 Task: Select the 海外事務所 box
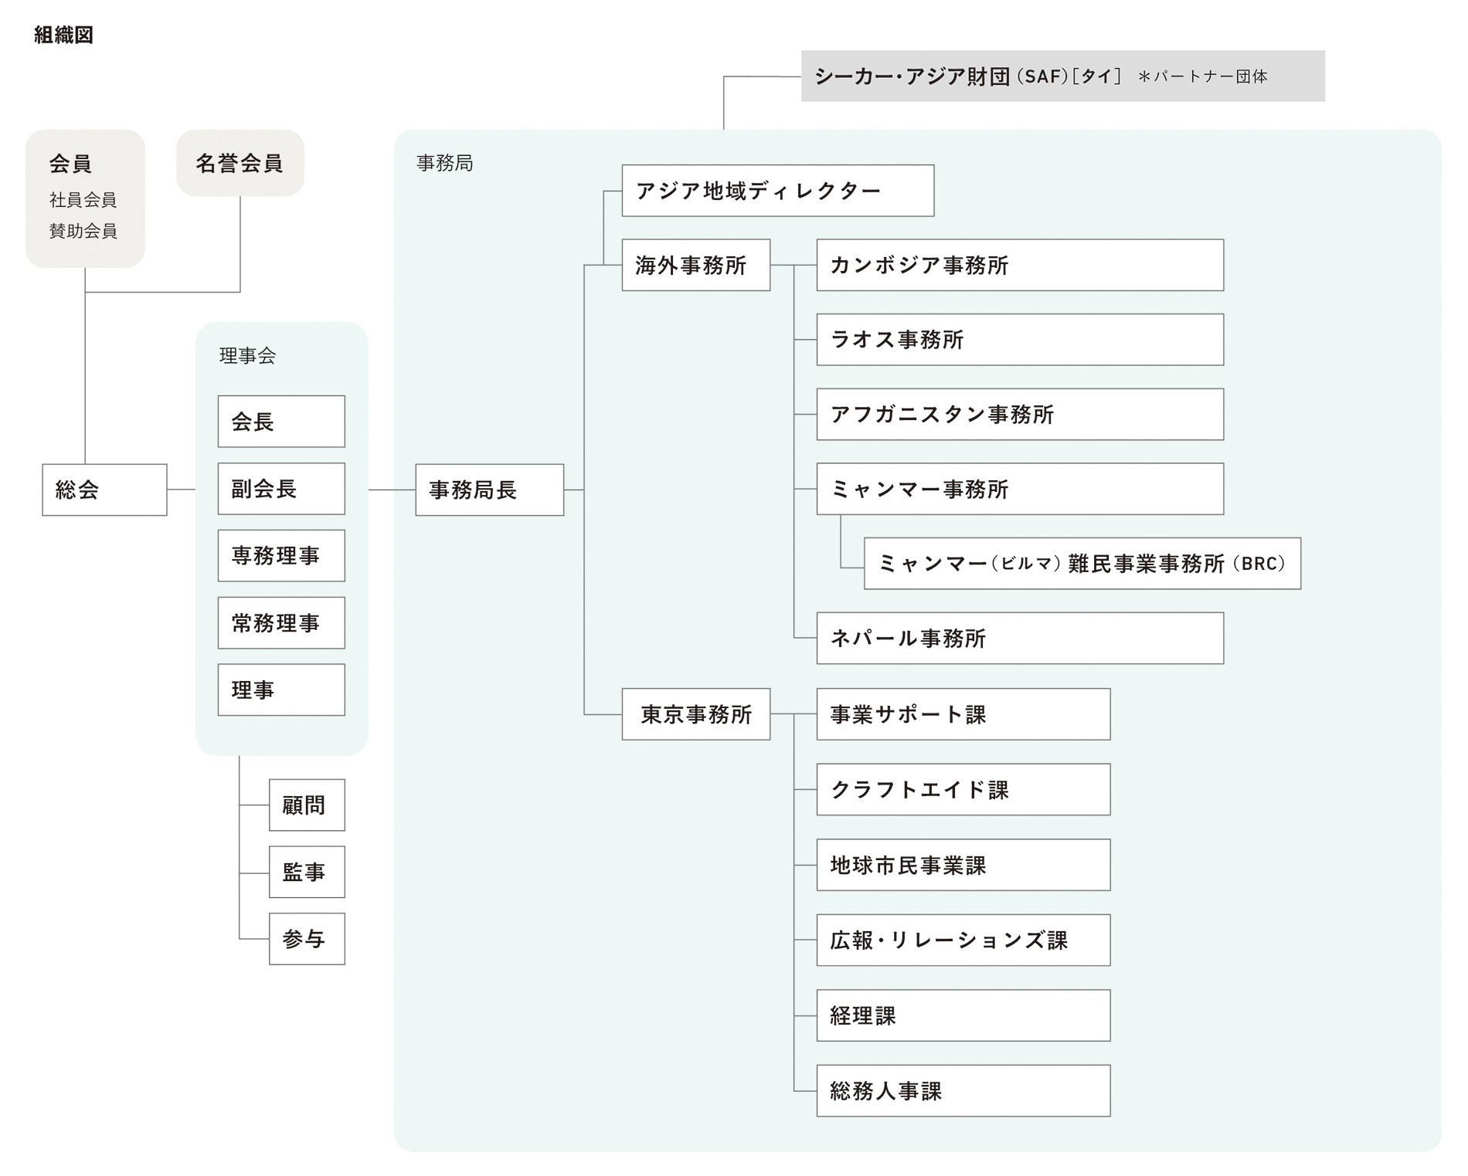point(696,265)
